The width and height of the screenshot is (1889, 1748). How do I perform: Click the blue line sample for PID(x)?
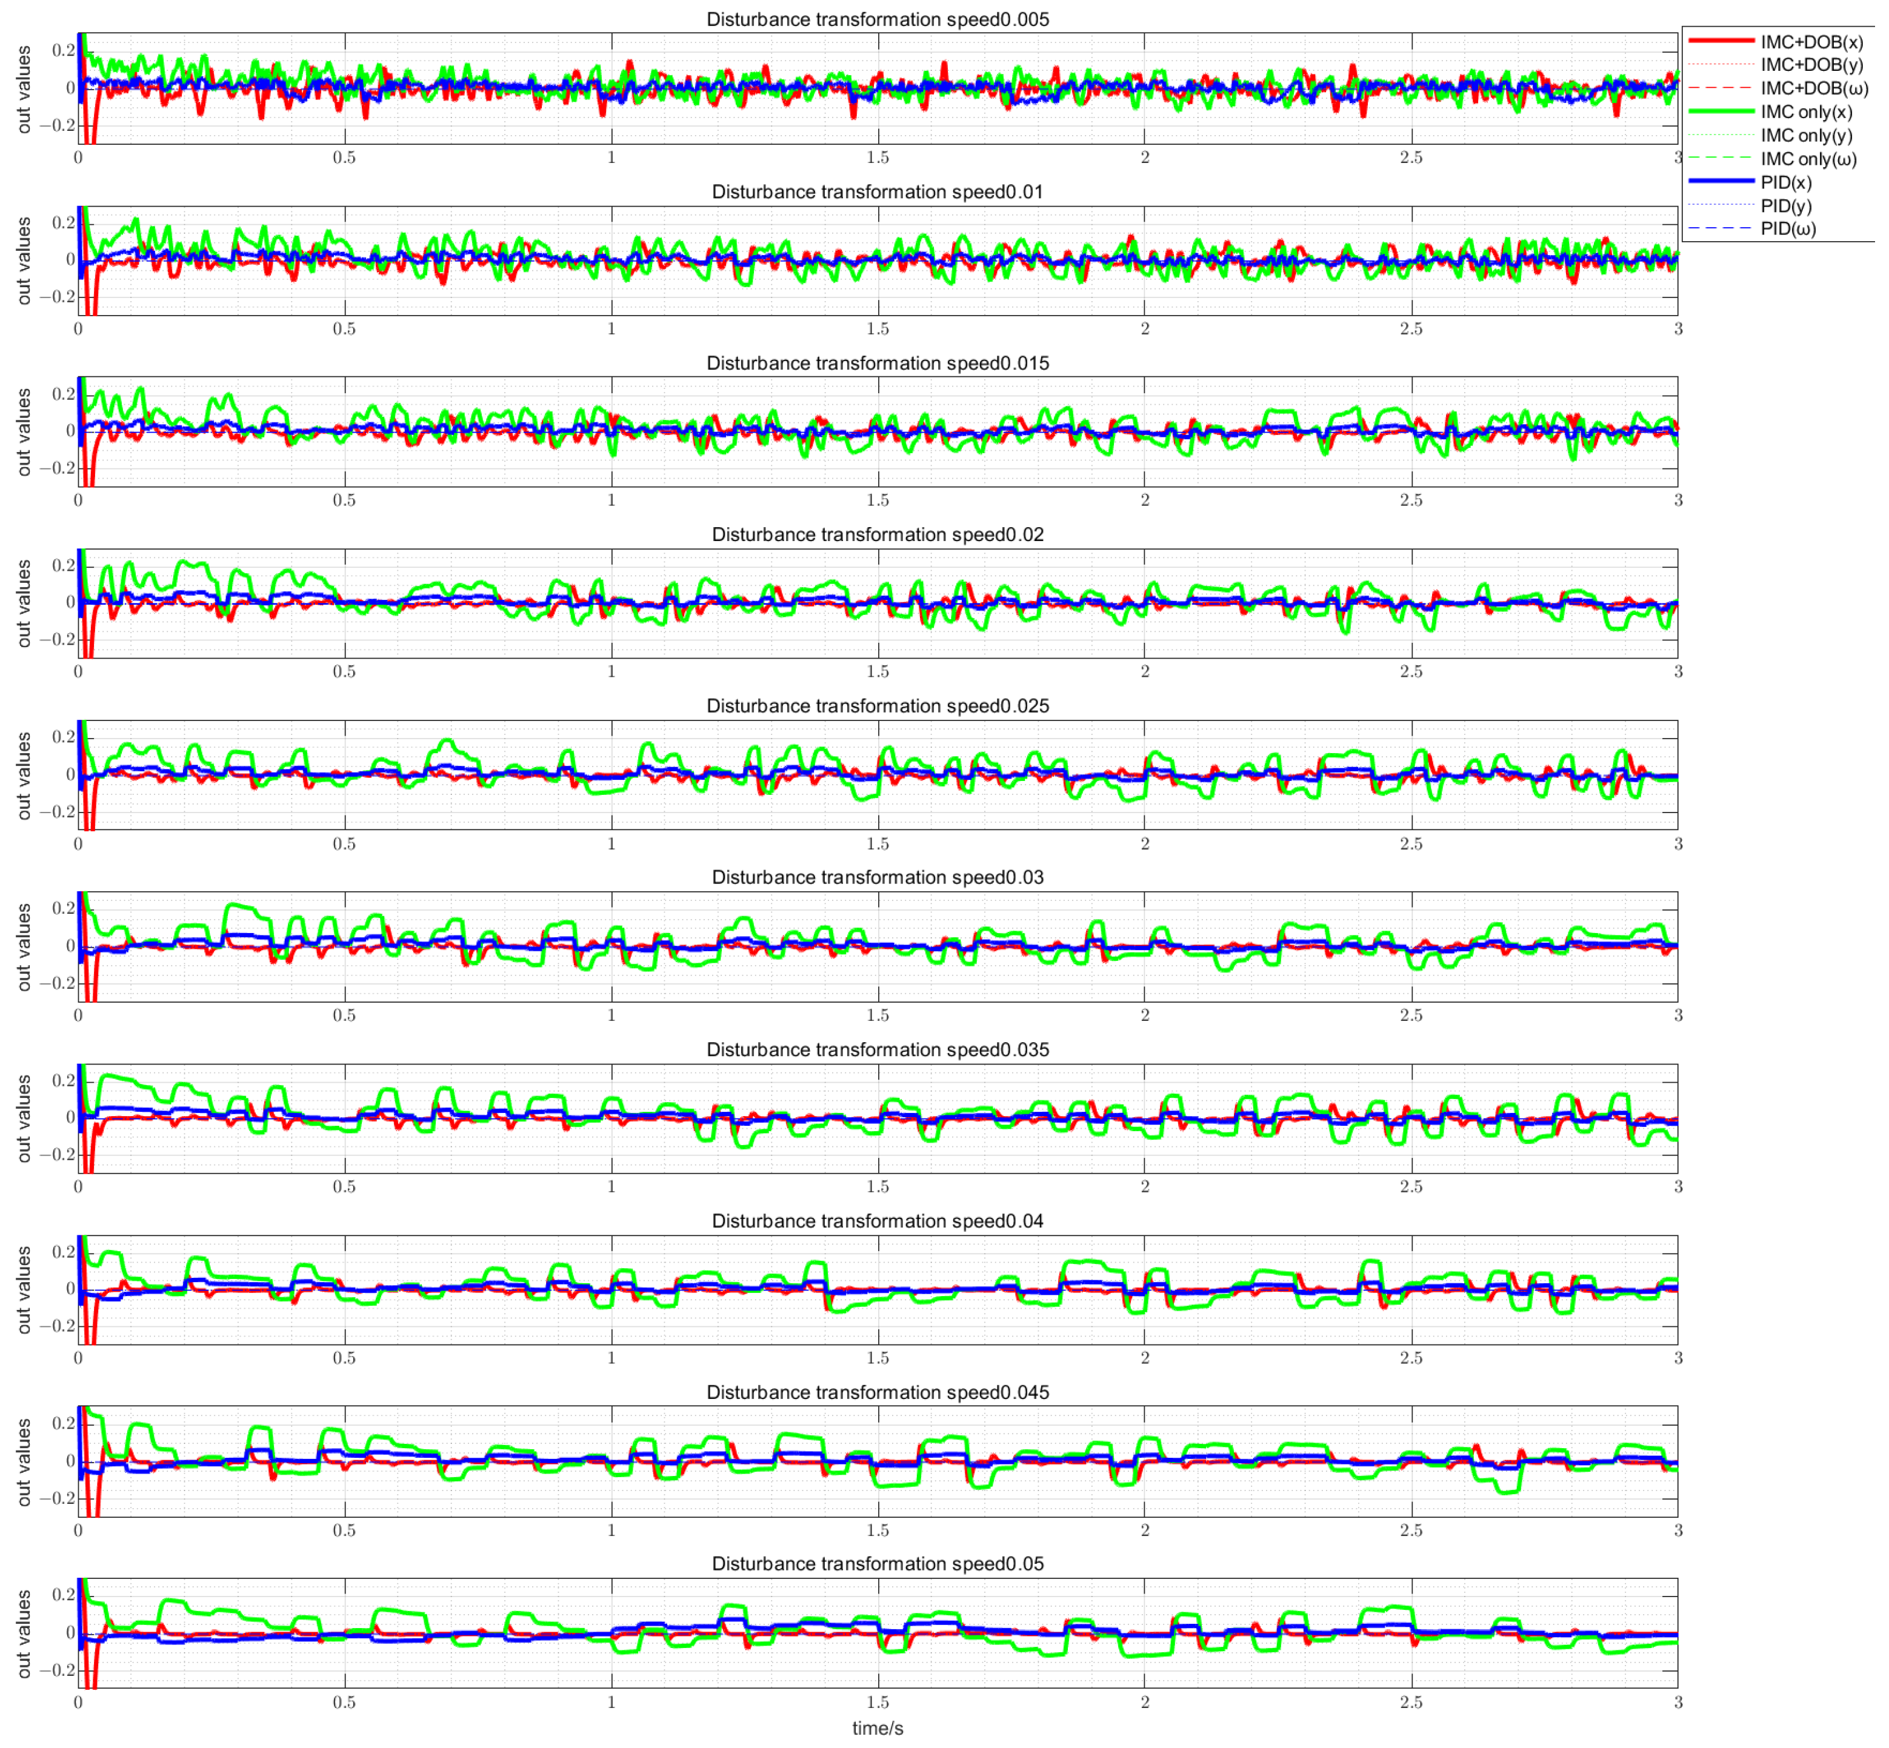coord(1721,182)
